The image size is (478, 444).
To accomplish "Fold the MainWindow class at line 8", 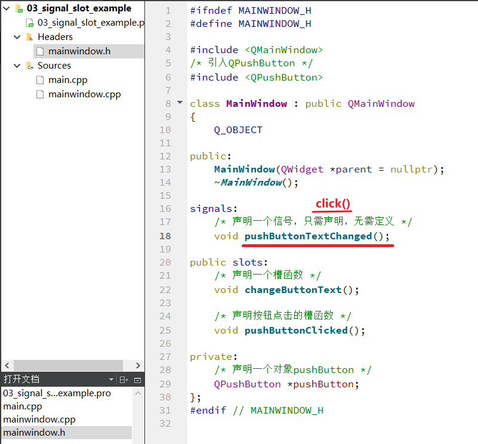I will coord(180,103).
